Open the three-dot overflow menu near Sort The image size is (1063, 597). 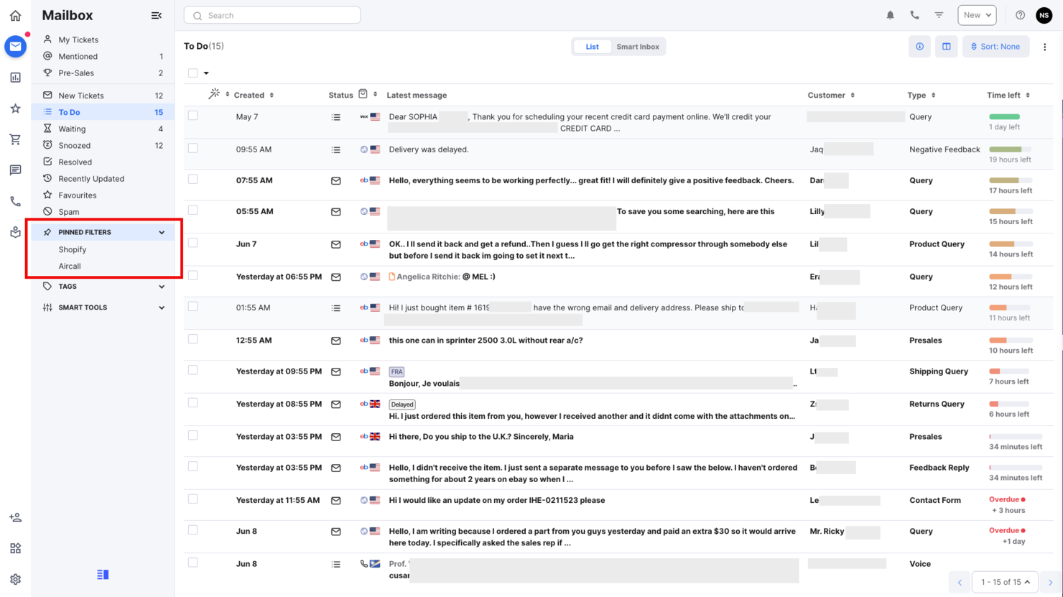(1045, 46)
